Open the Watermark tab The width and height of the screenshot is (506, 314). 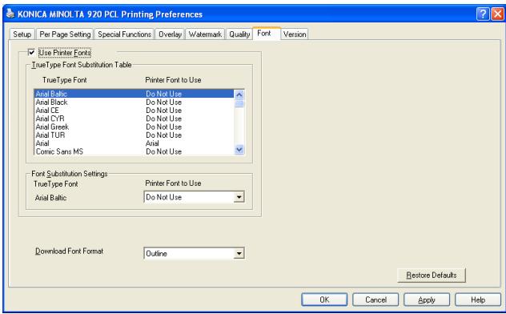[205, 34]
